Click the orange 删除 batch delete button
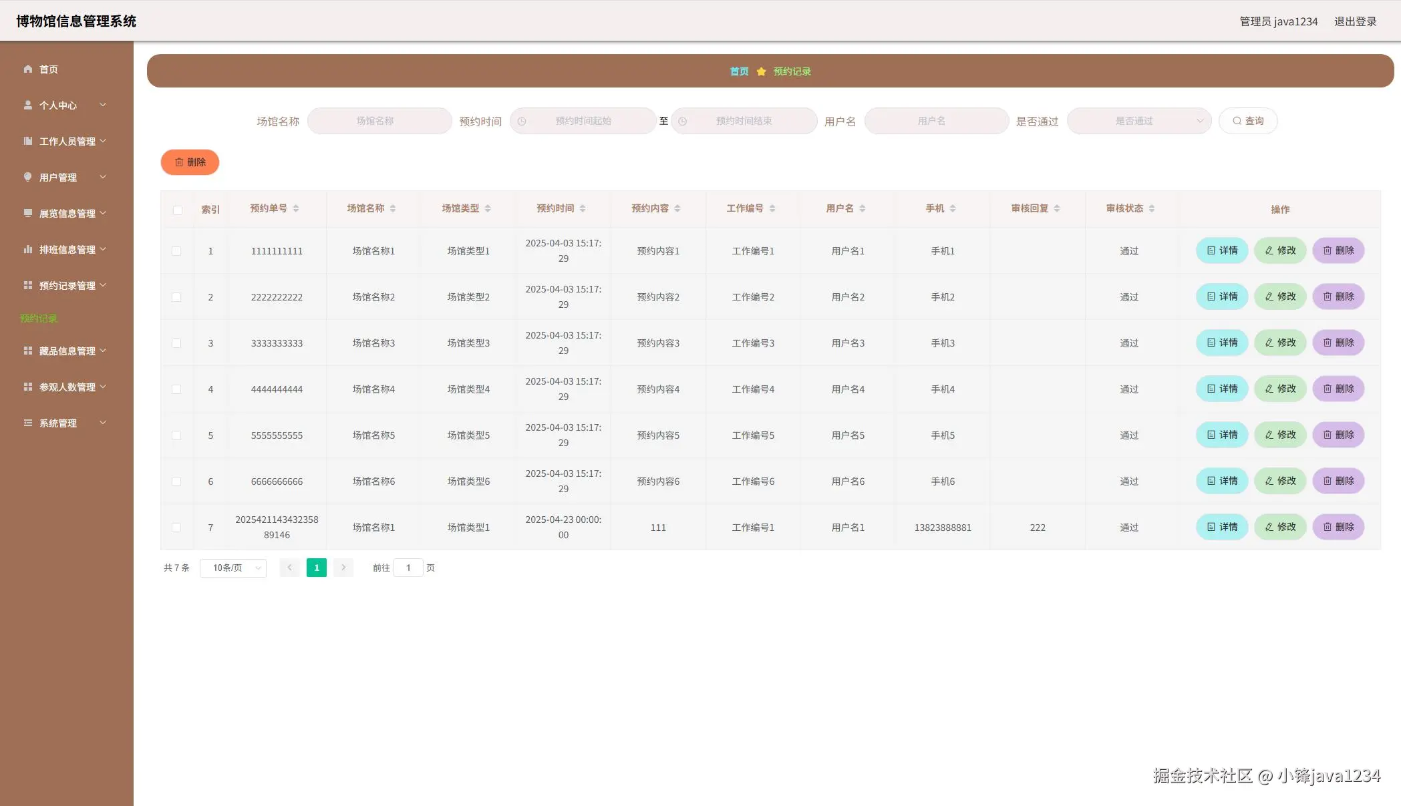The height and width of the screenshot is (806, 1401). (x=190, y=162)
